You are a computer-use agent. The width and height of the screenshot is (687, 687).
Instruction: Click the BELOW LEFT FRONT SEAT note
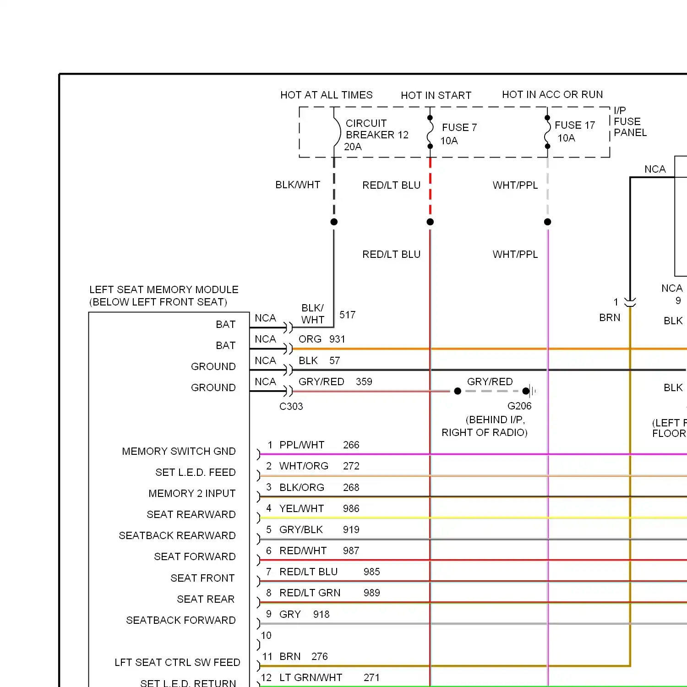(158, 302)
